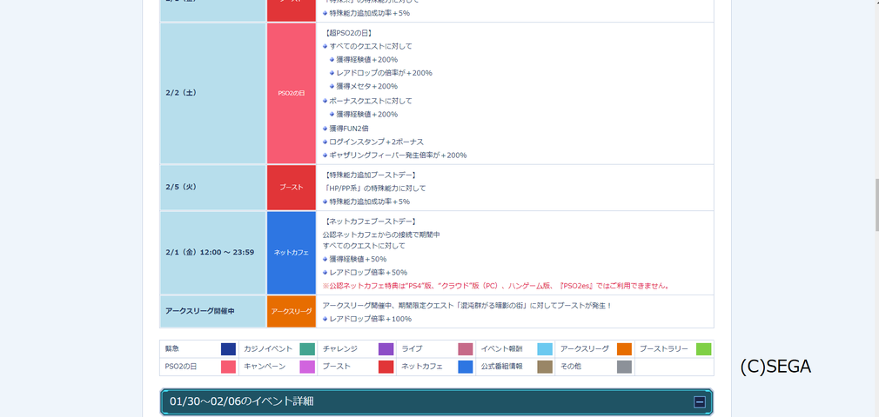Click the teal カジノイベント legend swatch
This screenshot has width=879, height=417.
tap(307, 349)
